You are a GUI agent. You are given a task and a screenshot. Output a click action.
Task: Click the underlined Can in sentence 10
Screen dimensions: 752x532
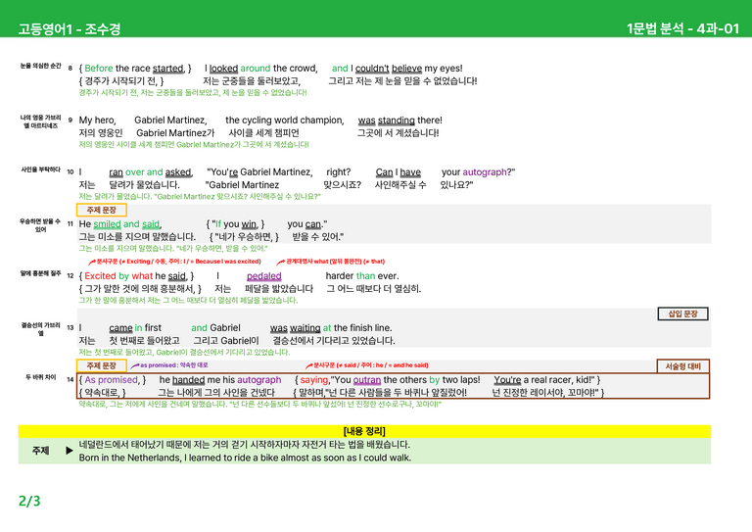[x=384, y=171]
